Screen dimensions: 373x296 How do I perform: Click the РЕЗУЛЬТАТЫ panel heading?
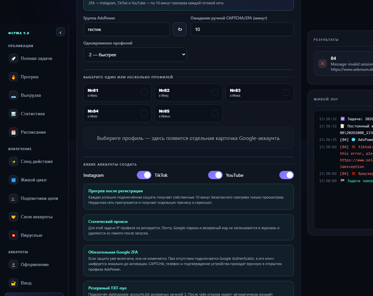pos(326,40)
